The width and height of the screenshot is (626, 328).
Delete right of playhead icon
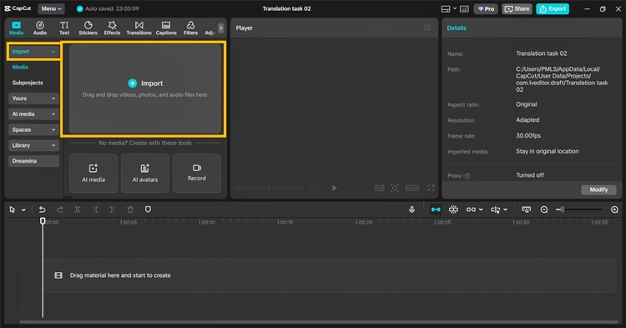(113, 209)
